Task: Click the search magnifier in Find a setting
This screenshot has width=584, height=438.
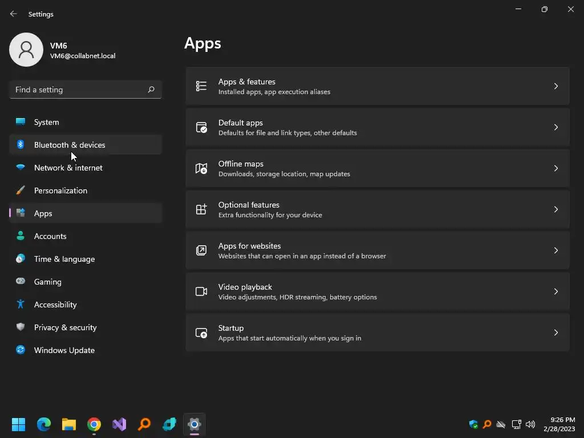Action: (151, 90)
